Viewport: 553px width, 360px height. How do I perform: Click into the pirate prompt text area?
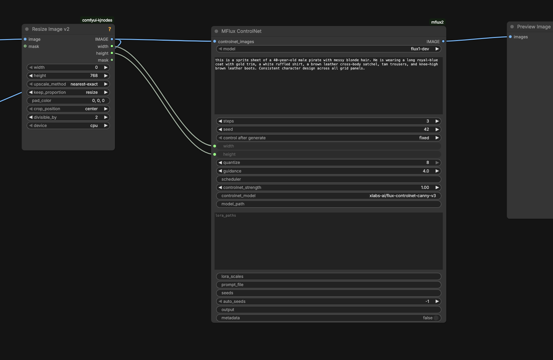tap(329, 86)
